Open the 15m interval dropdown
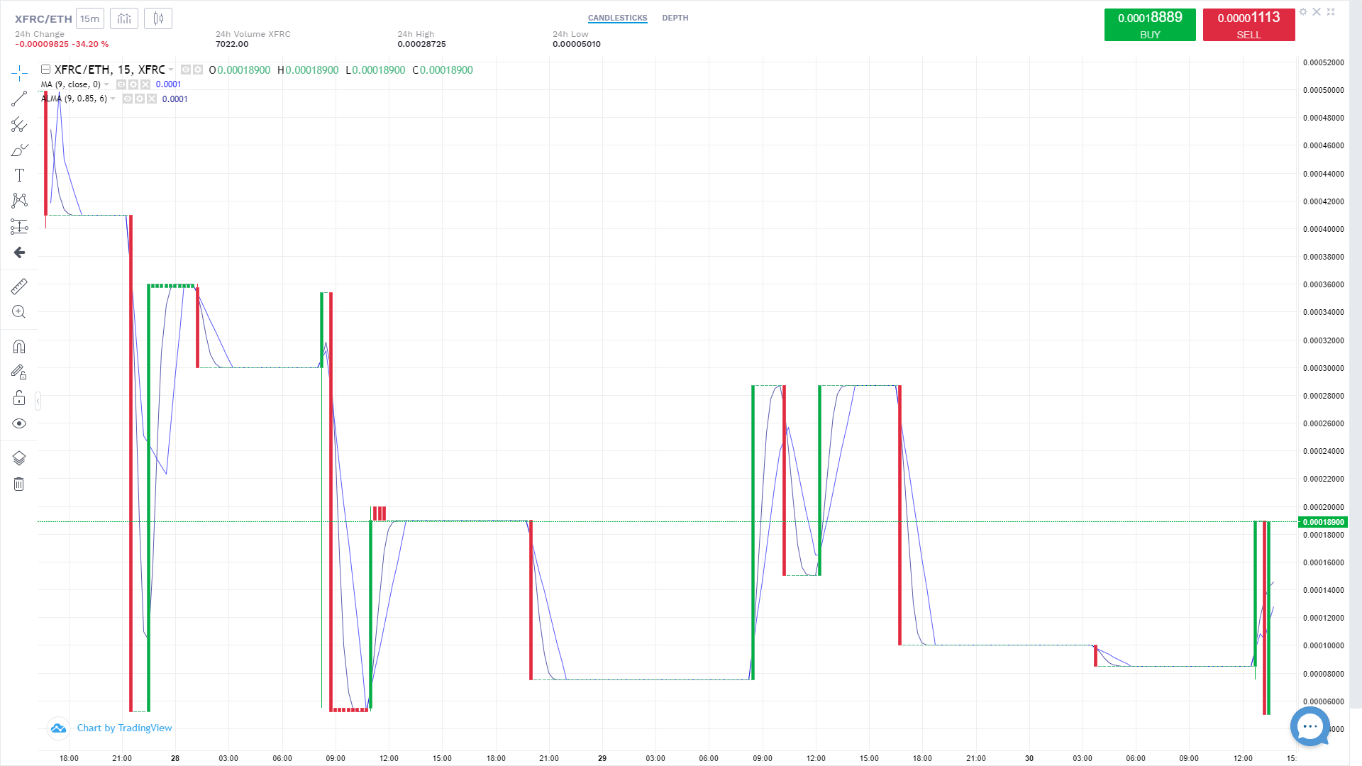 [x=90, y=18]
